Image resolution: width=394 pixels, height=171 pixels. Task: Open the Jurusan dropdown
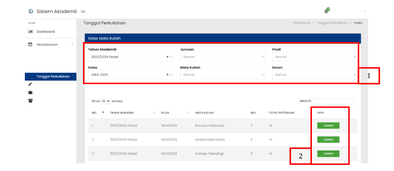click(223, 57)
